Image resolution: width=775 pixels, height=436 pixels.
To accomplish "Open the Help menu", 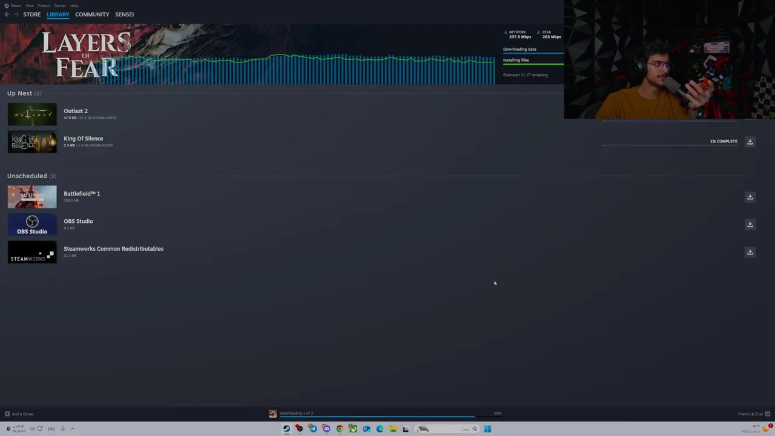I will pyautogui.click(x=74, y=5).
